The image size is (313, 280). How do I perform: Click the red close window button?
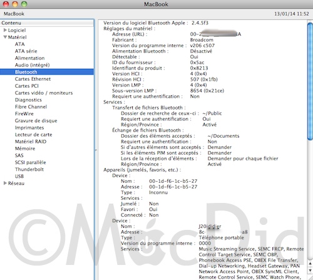pos(6,4)
